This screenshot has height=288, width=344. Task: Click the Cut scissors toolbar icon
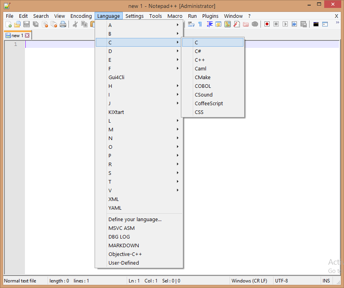(75, 24)
